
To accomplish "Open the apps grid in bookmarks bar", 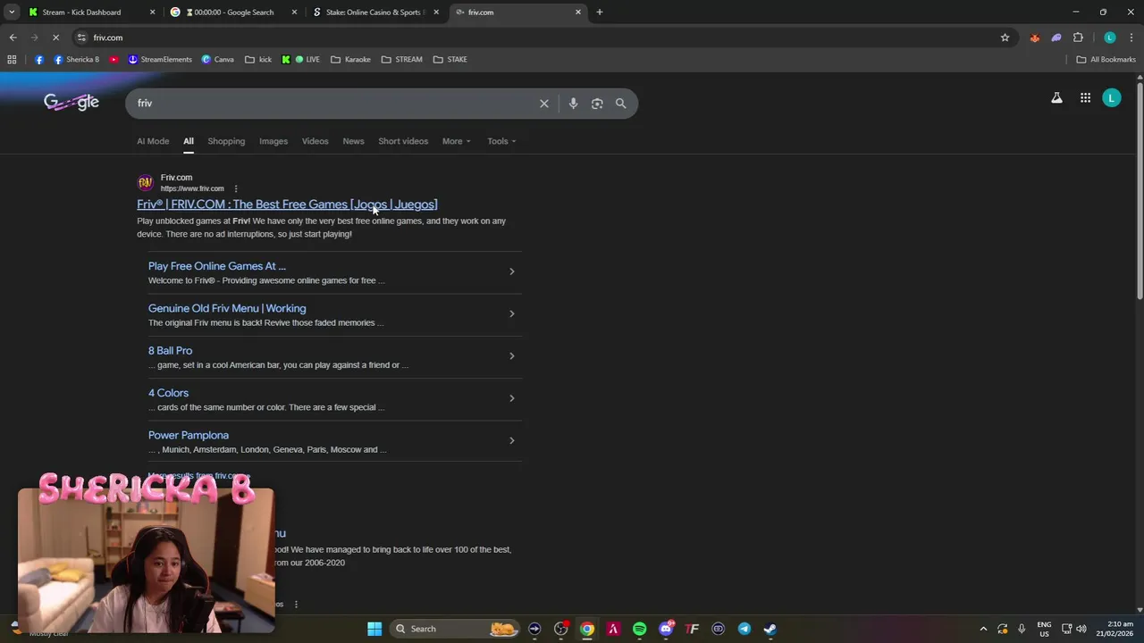I will (x=12, y=60).
